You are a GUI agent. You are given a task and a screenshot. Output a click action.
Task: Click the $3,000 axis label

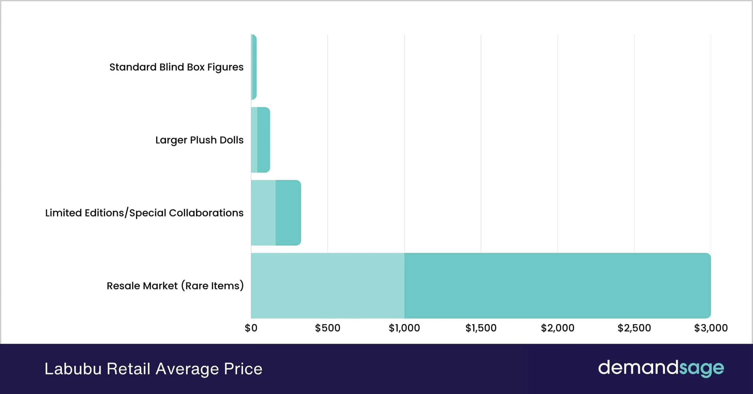point(711,328)
